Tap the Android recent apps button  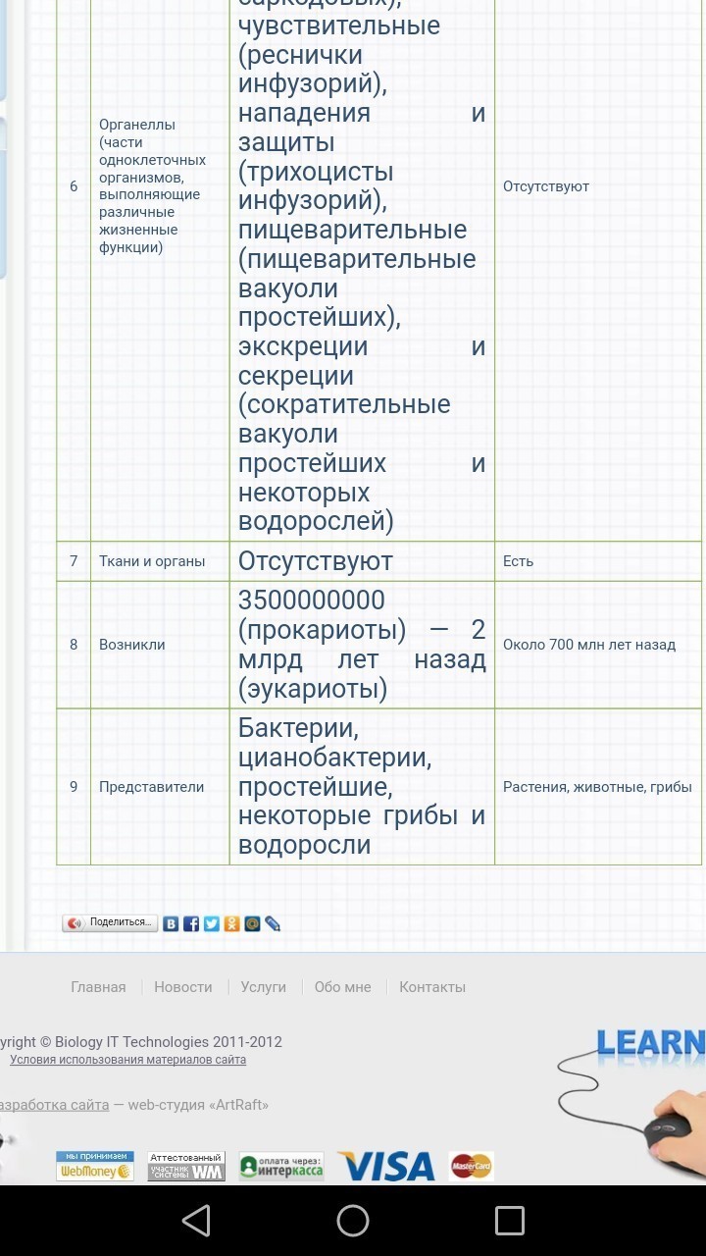click(x=510, y=1221)
